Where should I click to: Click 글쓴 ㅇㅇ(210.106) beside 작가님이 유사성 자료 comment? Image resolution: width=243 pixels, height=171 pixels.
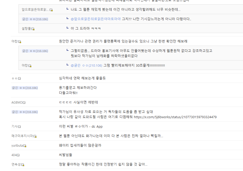25,112
